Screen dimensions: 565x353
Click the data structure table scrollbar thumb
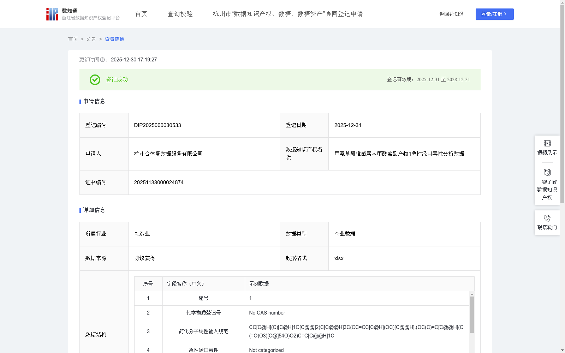472,315
